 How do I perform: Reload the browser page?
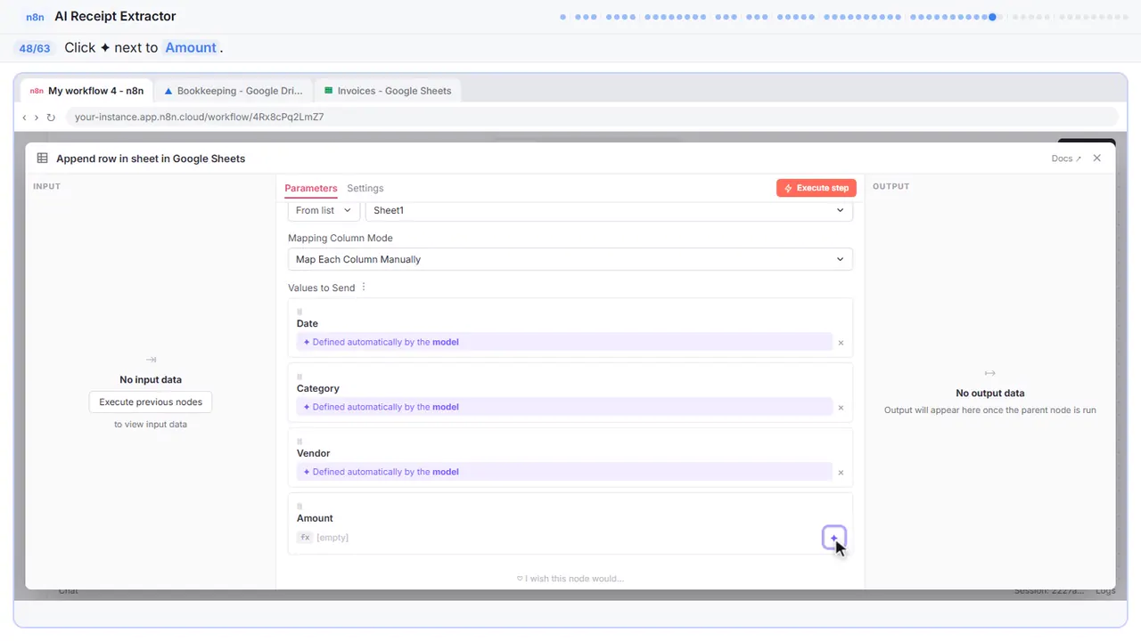click(x=51, y=117)
